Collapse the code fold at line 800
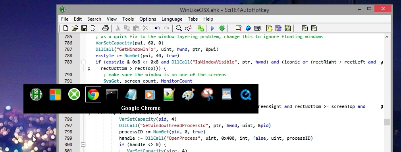The height and width of the screenshot is (152, 401). tap(83, 144)
